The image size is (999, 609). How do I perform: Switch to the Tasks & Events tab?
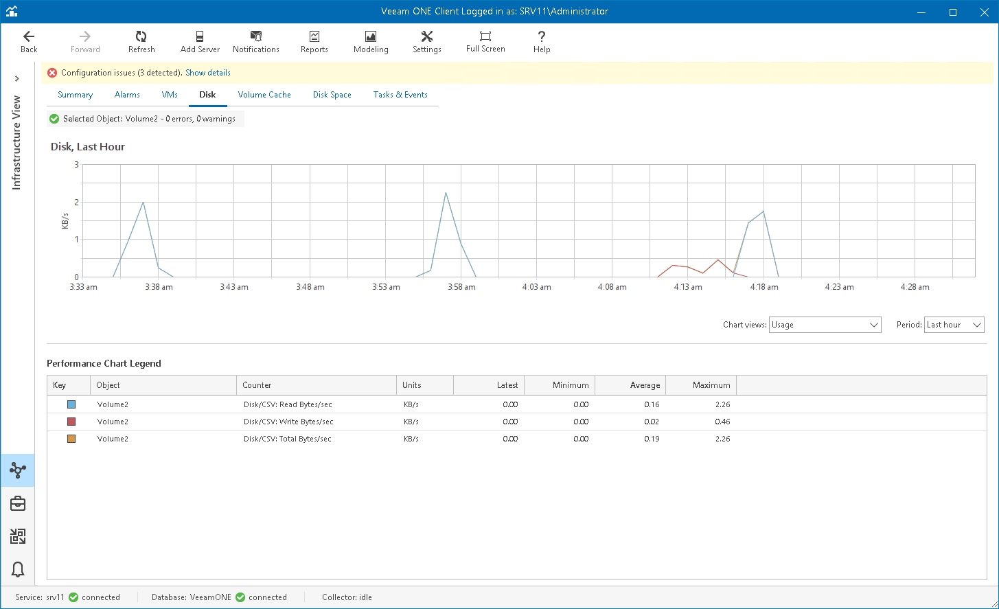400,95
